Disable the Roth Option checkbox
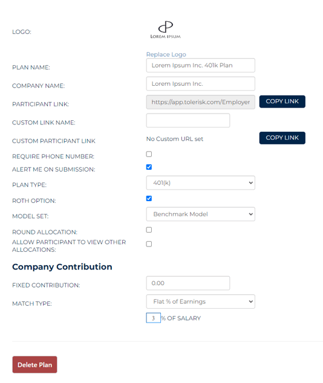The width and height of the screenshot is (323, 383). tap(149, 198)
